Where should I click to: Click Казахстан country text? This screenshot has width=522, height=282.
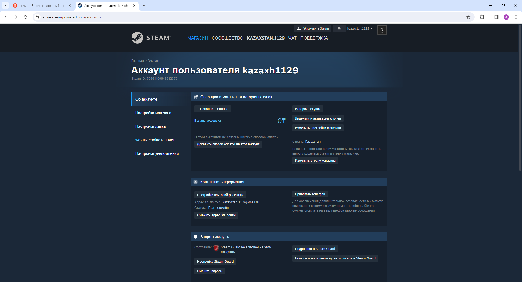(x=313, y=142)
